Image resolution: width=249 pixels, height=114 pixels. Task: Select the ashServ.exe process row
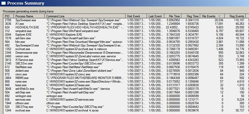126,38
